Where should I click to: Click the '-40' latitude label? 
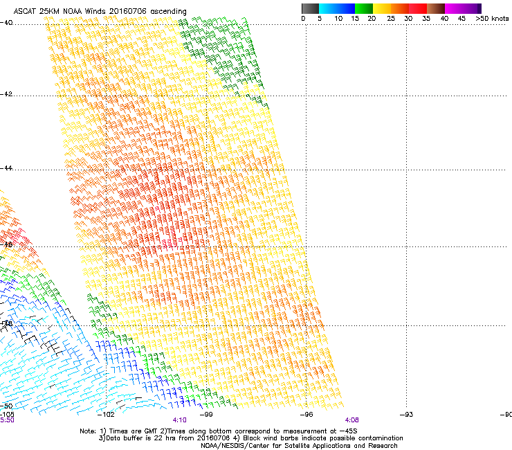(x=6, y=23)
